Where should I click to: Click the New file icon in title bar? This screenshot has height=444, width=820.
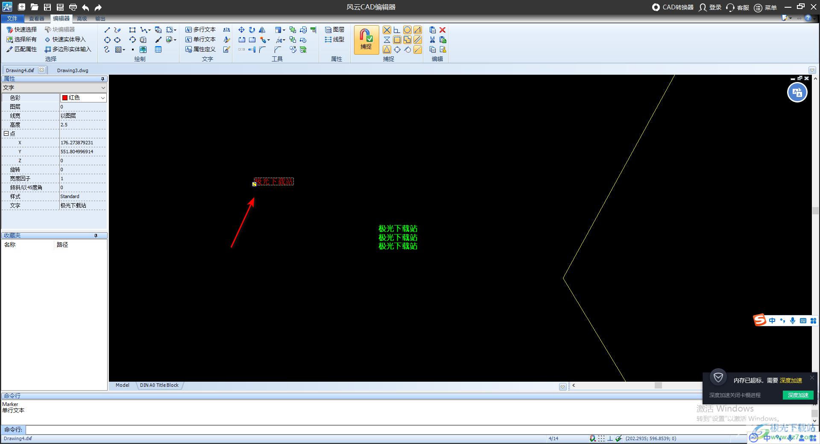[x=21, y=7]
